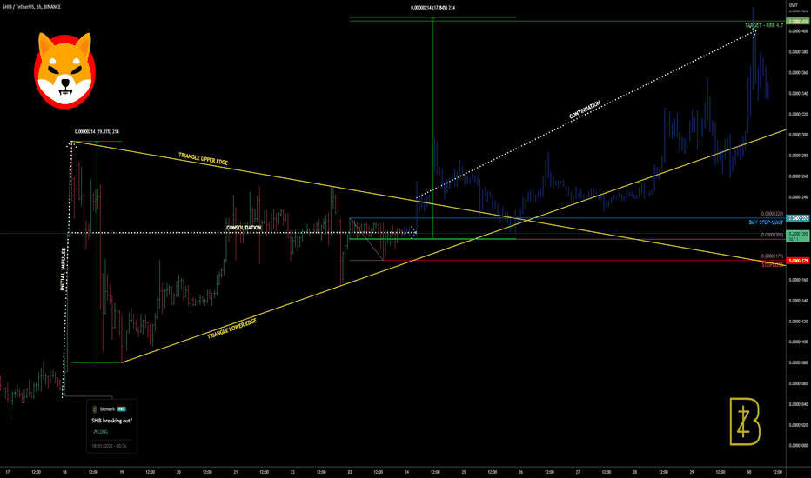Screen dimensions: 811x478
Task: Click the PRO badge beside bizmark
Action: click(122, 409)
